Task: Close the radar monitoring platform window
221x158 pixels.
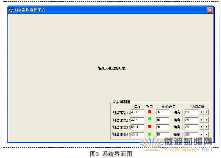Action: pyautogui.click(x=210, y=10)
